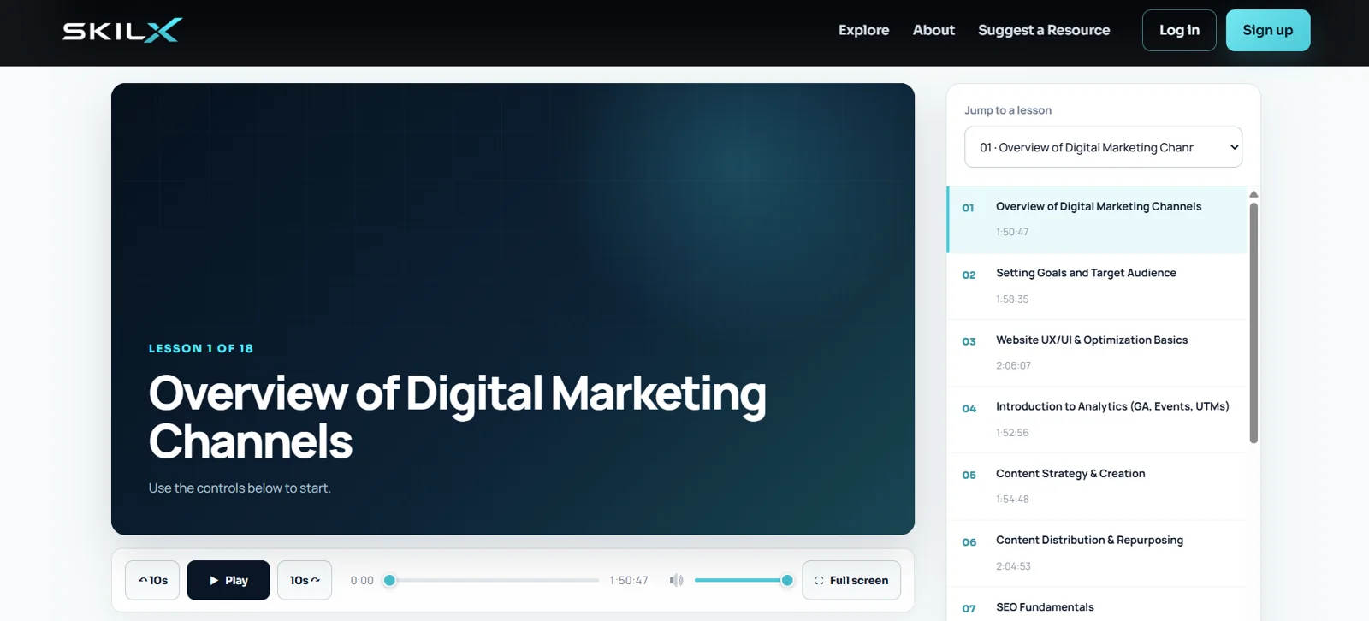The image size is (1369, 621).
Task: Click the 1:50:47 total duration text in player
Action: tap(629, 580)
